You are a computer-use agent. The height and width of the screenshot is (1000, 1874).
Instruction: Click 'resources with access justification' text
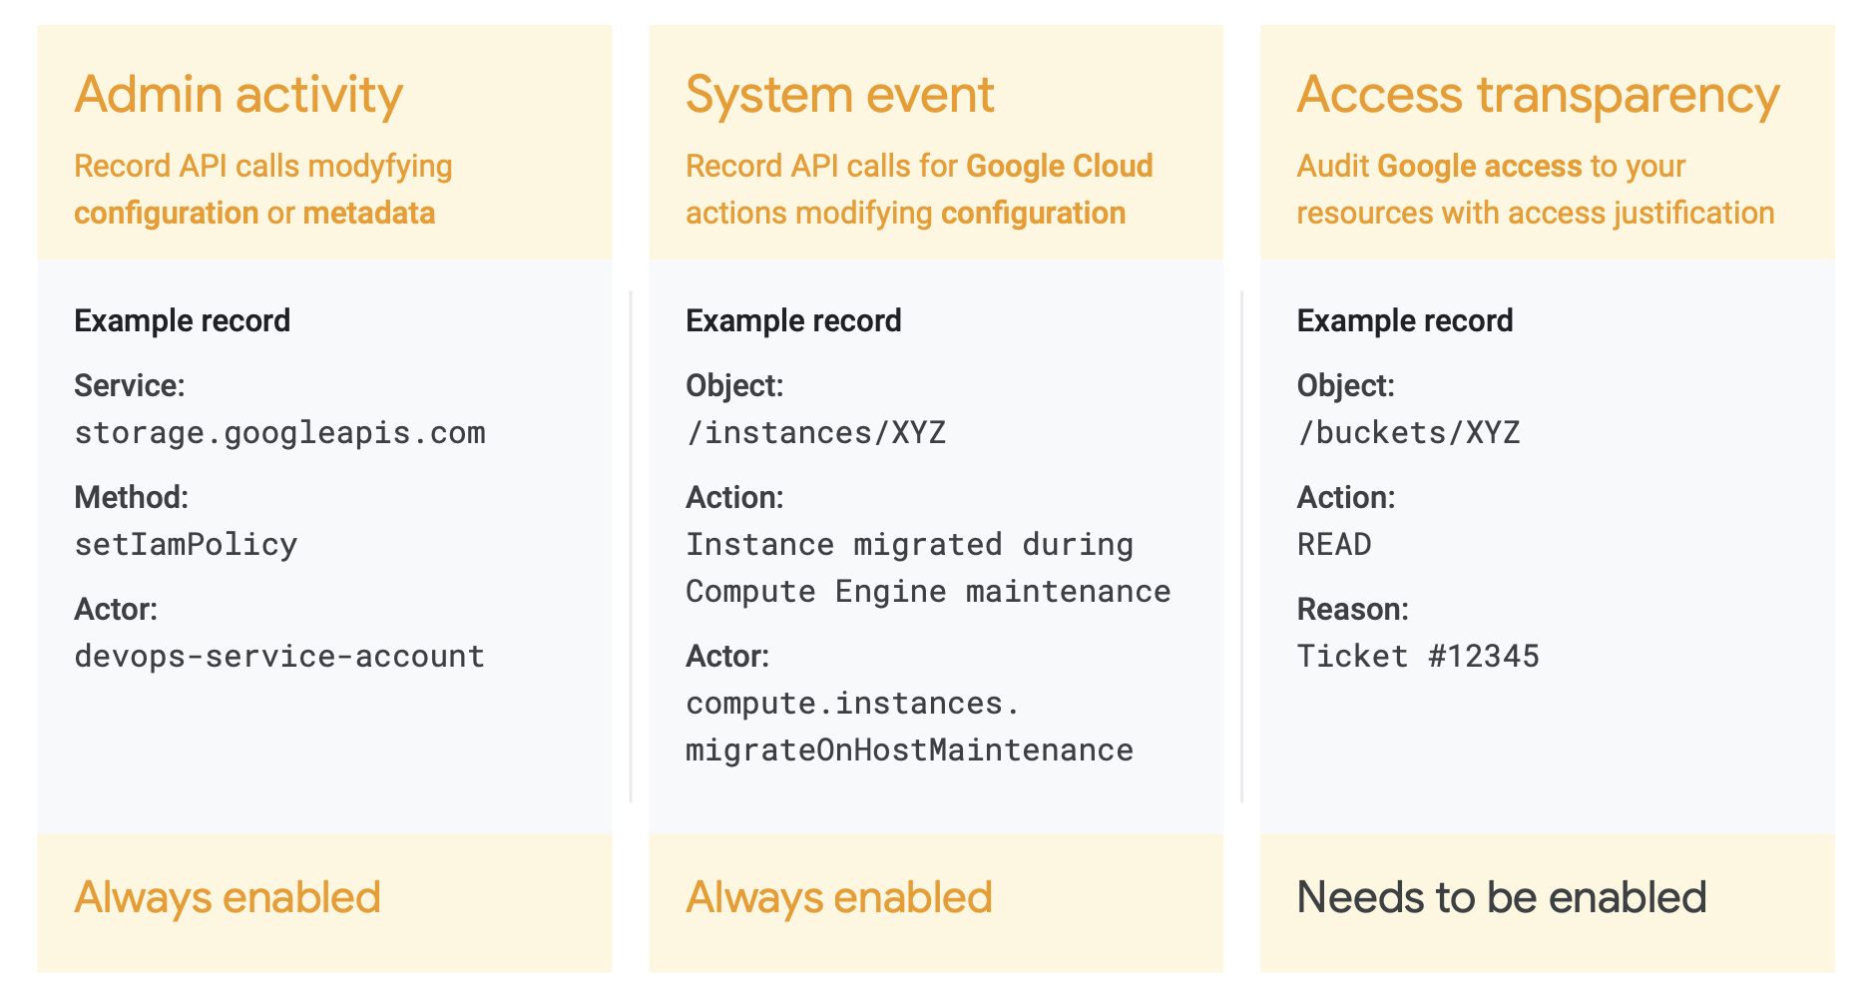pos(1536,214)
